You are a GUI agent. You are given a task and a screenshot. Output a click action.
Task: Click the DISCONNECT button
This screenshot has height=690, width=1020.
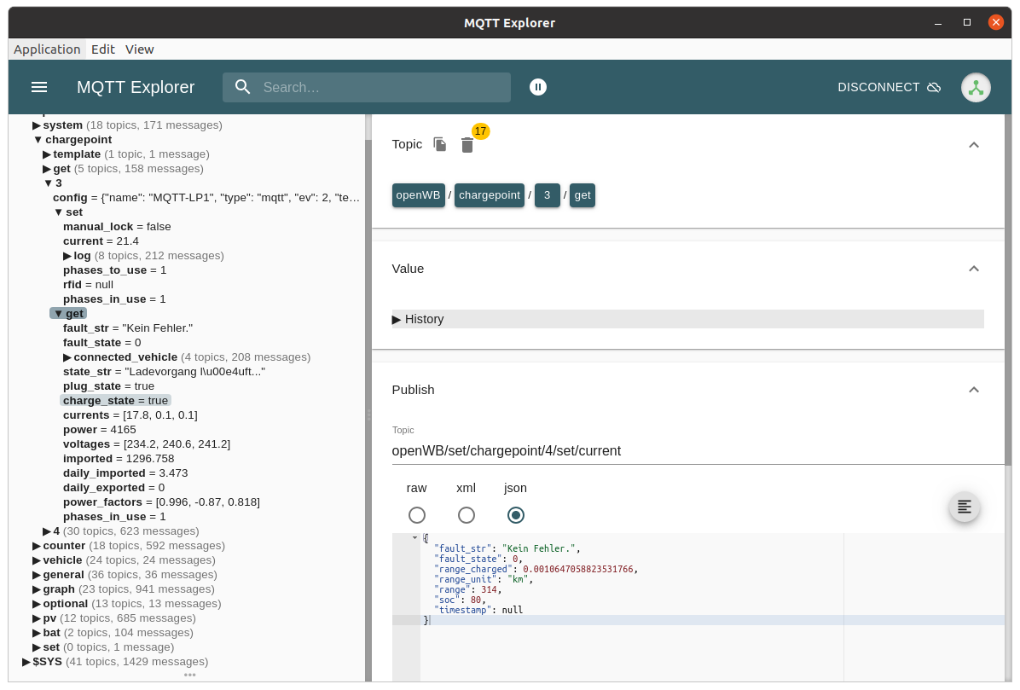tap(878, 87)
